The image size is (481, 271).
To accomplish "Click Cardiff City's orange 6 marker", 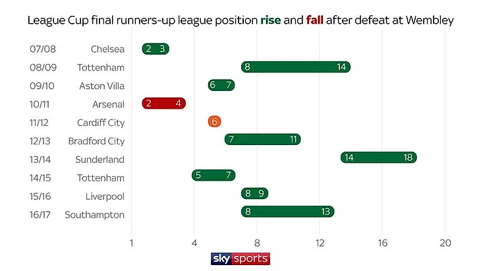I will 214,121.
